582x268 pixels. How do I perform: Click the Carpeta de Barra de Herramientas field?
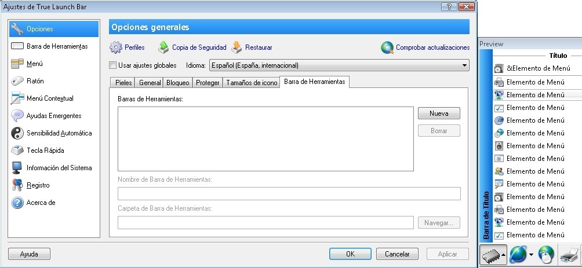coord(265,223)
